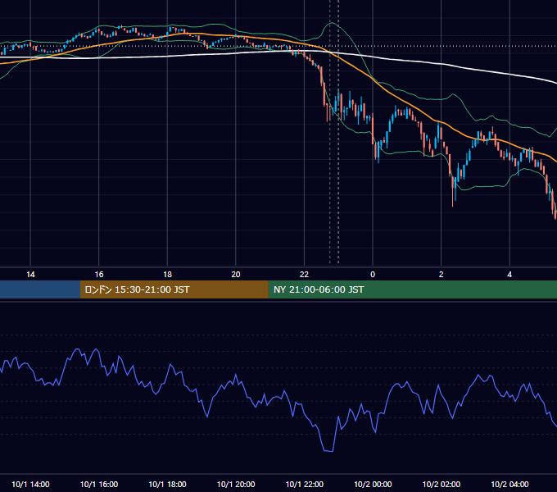Click the 20 hour label on price chart
The height and width of the screenshot is (492, 557).
[x=236, y=275]
